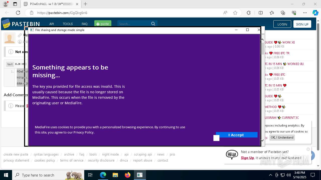Image resolution: width=321 pixels, height=180 pixels.
Task: Launch Edge from the taskbar
Action: [x=103, y=175]
